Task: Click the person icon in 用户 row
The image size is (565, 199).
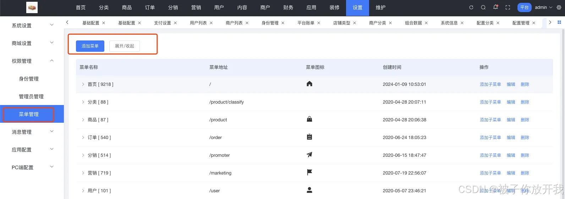Action: tap(309, 190)
